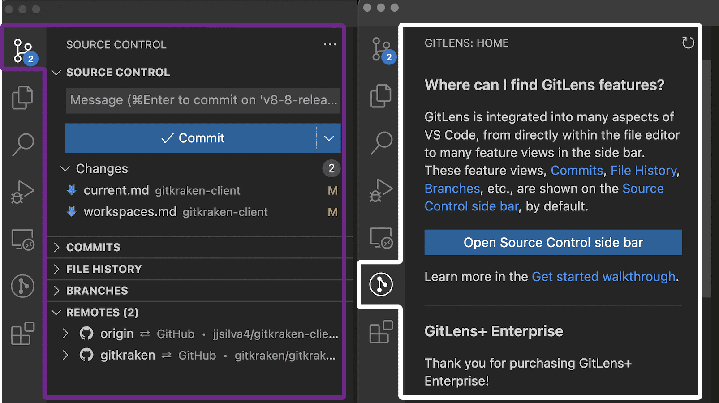Select highlighted GitLens icon in right activity bar
719x403 pixels.
point(381,284)
